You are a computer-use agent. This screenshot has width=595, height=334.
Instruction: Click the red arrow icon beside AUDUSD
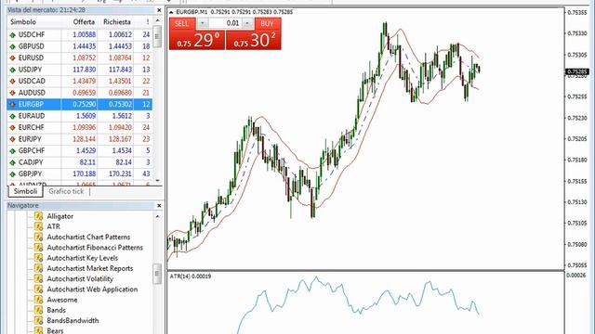coord(12,93)
